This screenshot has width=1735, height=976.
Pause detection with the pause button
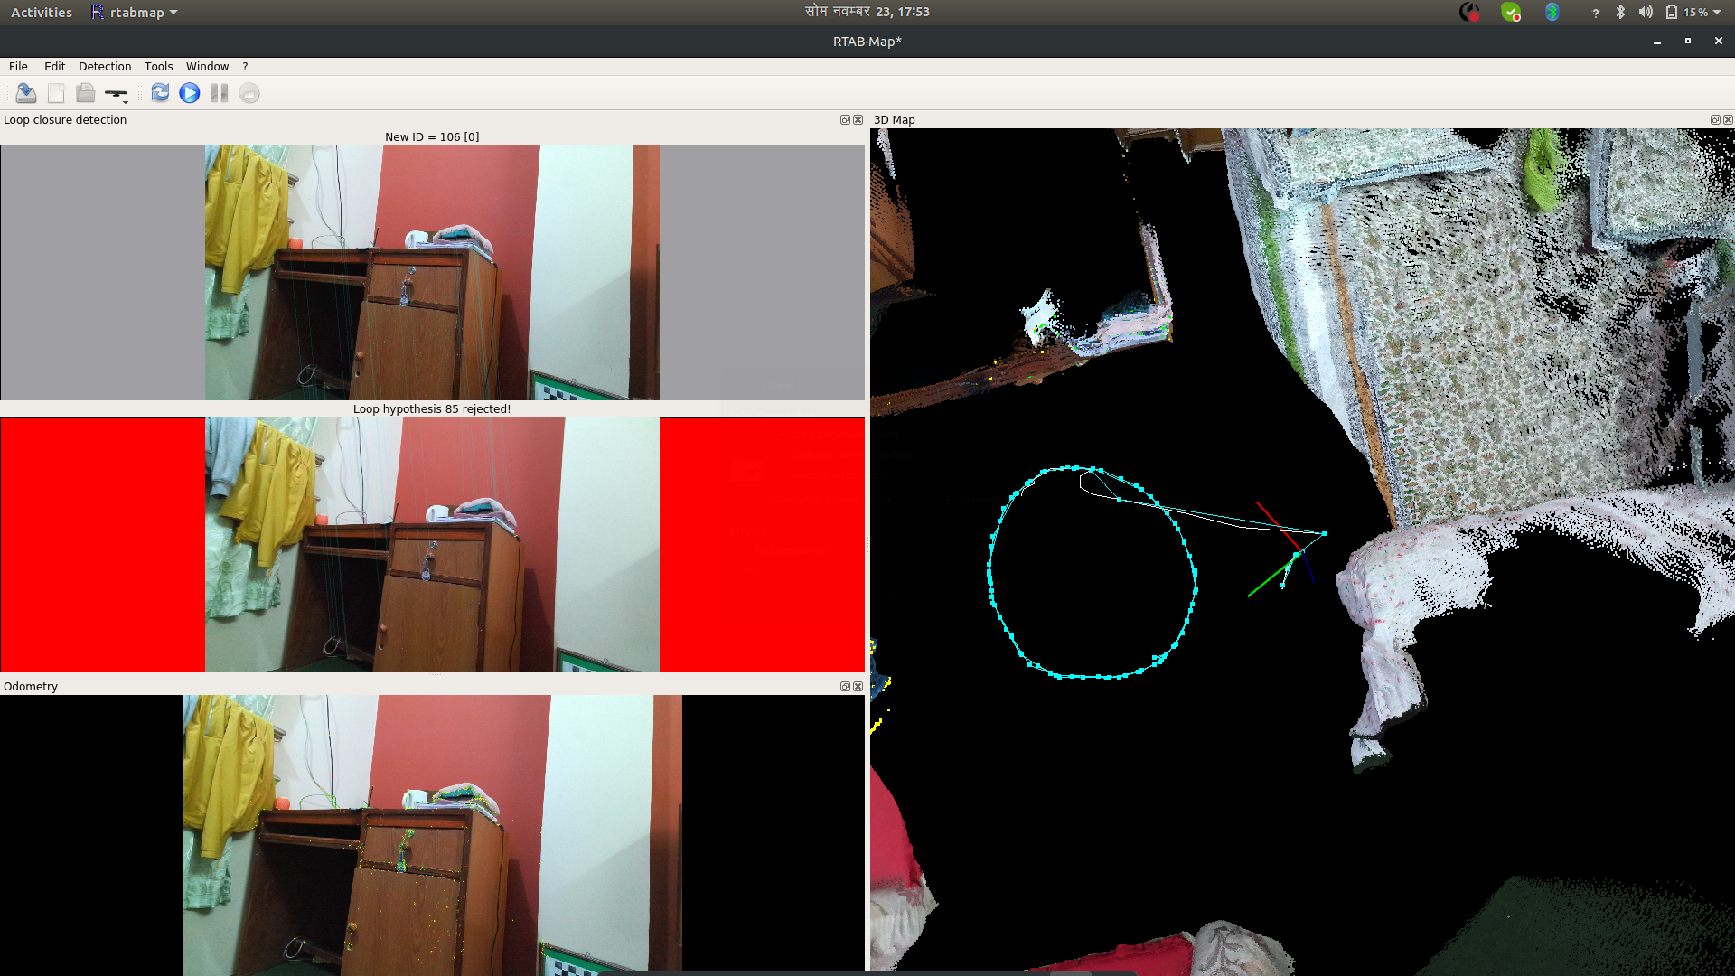point(219,93)
